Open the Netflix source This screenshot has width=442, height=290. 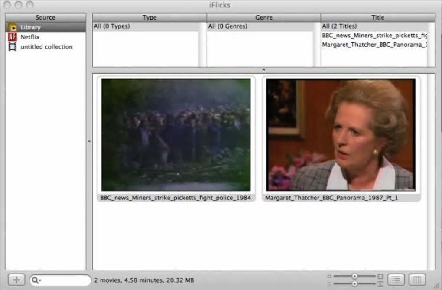coord(45,37)
